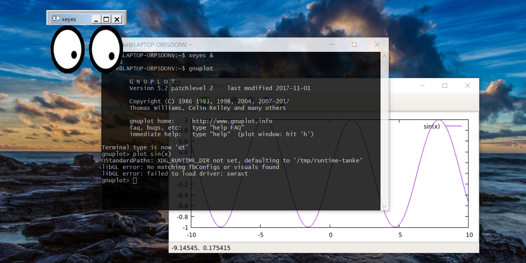Click the left eye in xeyes
This screenshot has width=526, height=263.
[68, 48]
